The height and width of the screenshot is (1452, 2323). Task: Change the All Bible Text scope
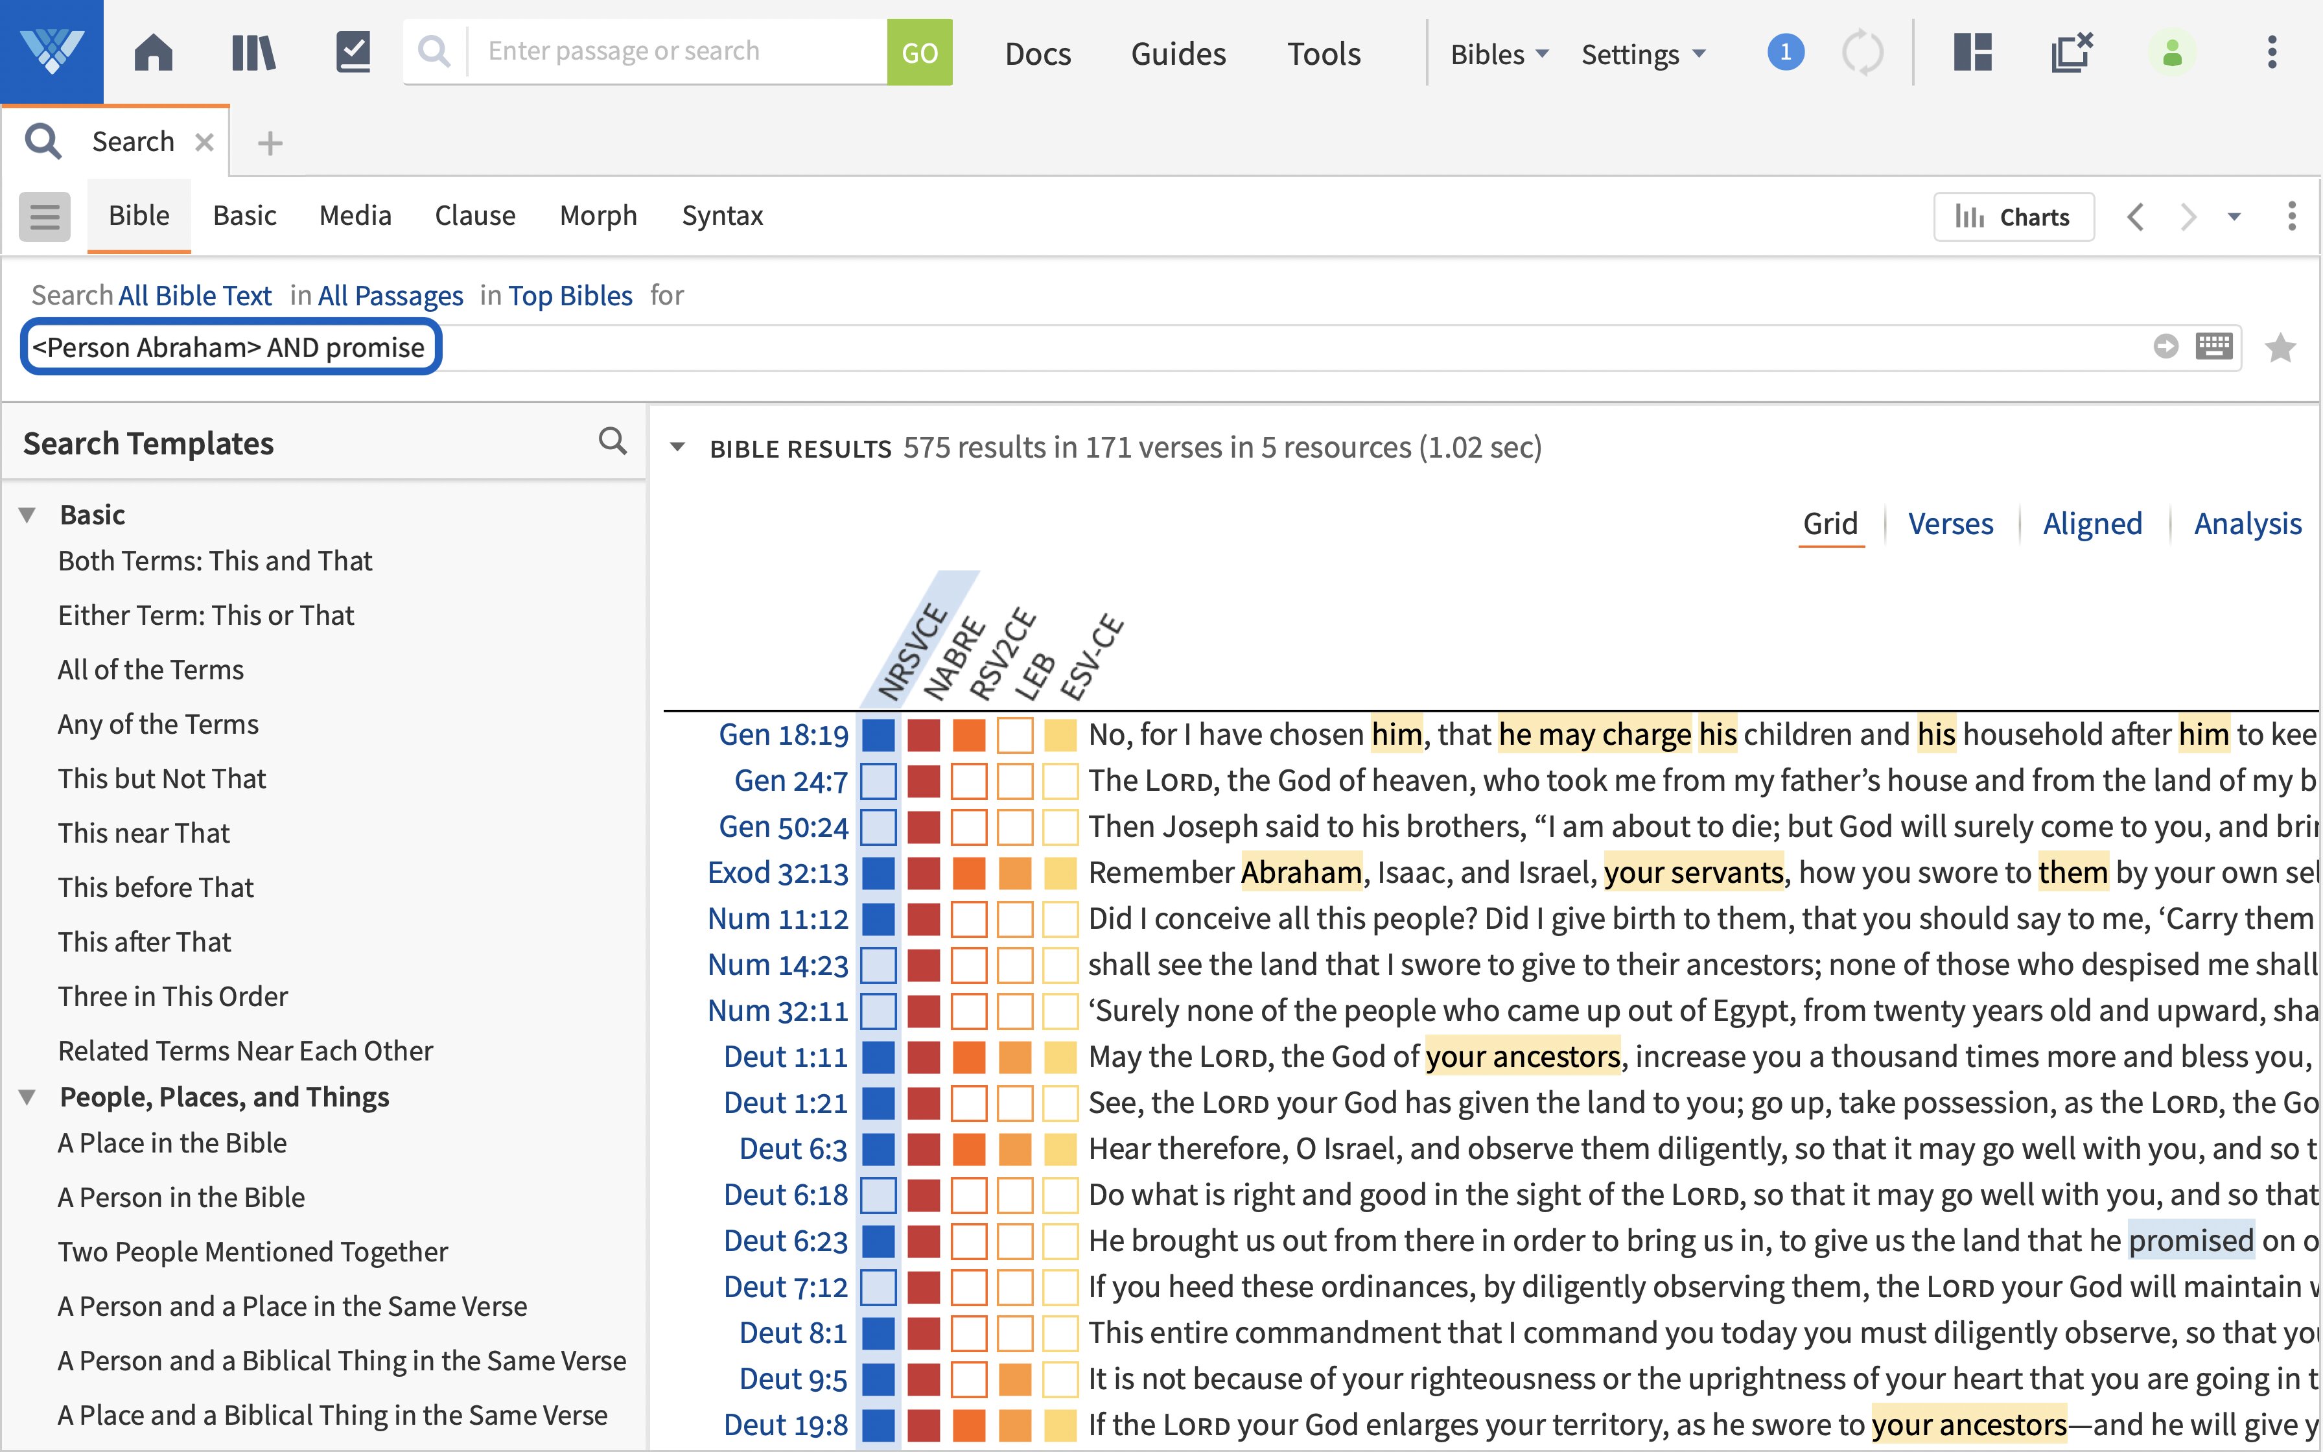coord(195,296)
